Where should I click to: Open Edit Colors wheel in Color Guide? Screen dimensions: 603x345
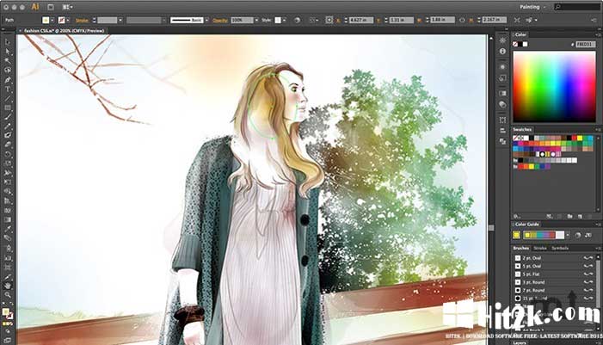578,235
